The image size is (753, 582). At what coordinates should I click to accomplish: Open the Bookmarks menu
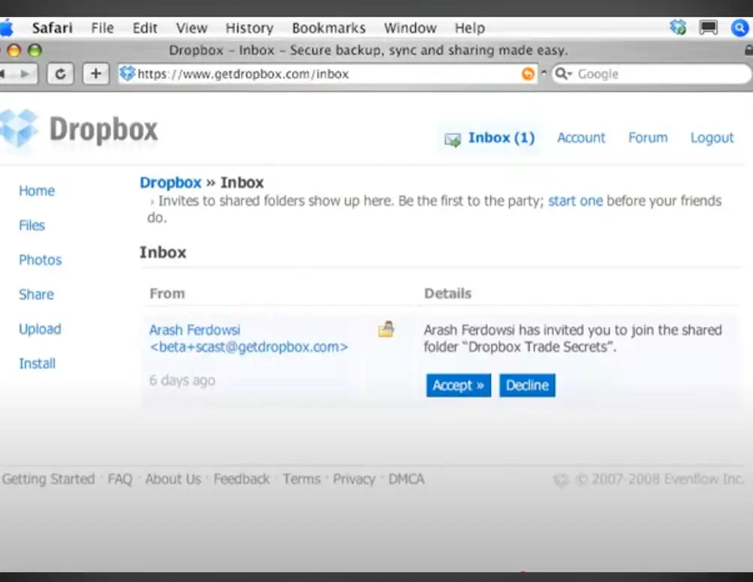point(329,28)
